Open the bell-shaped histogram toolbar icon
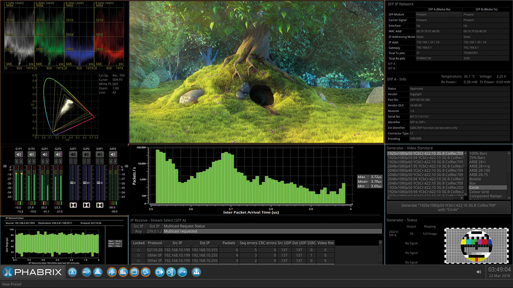 point(98,271)
